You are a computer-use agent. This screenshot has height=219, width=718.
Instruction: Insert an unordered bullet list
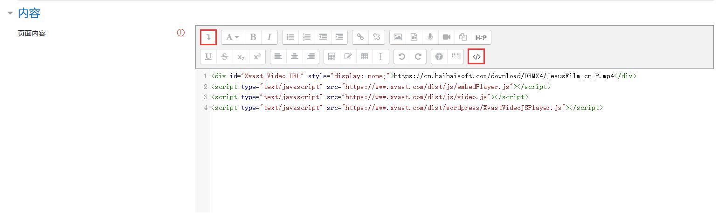coord(290,37)
